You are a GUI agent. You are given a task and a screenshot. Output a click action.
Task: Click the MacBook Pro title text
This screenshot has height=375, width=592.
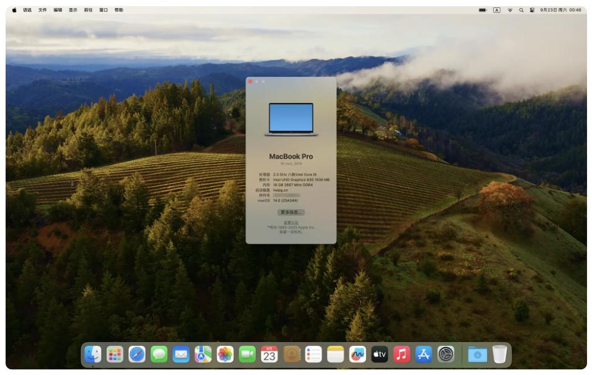tap(290, 156)
